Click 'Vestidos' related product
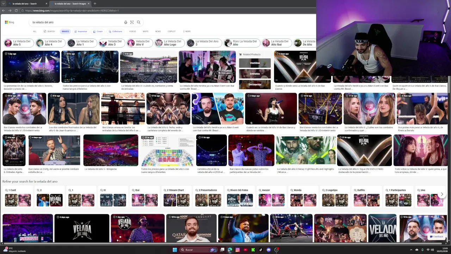451x254 pixels. 255,63
